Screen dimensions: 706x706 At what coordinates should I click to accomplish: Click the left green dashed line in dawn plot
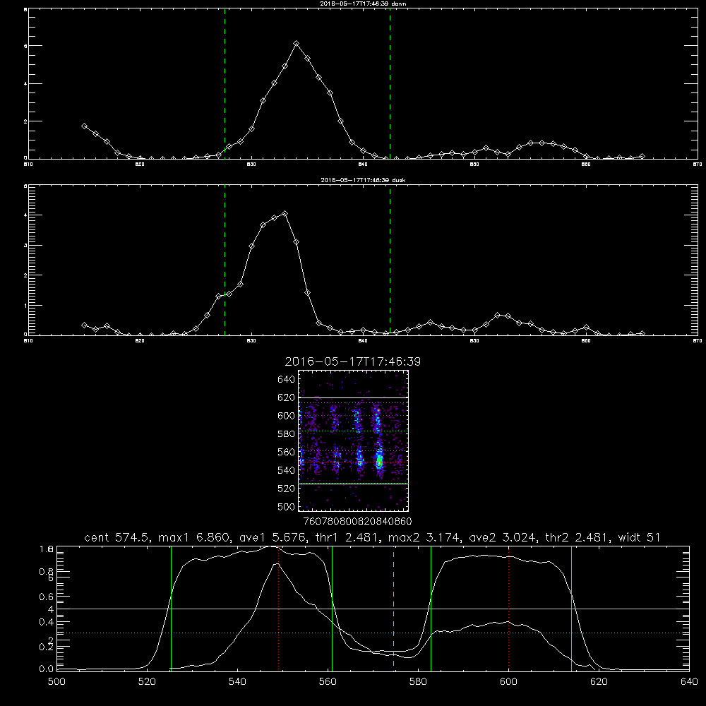point(225,84)
